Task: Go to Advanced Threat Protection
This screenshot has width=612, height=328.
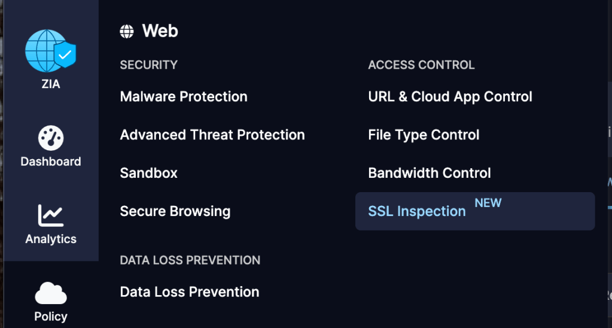Action: [212, 135]
